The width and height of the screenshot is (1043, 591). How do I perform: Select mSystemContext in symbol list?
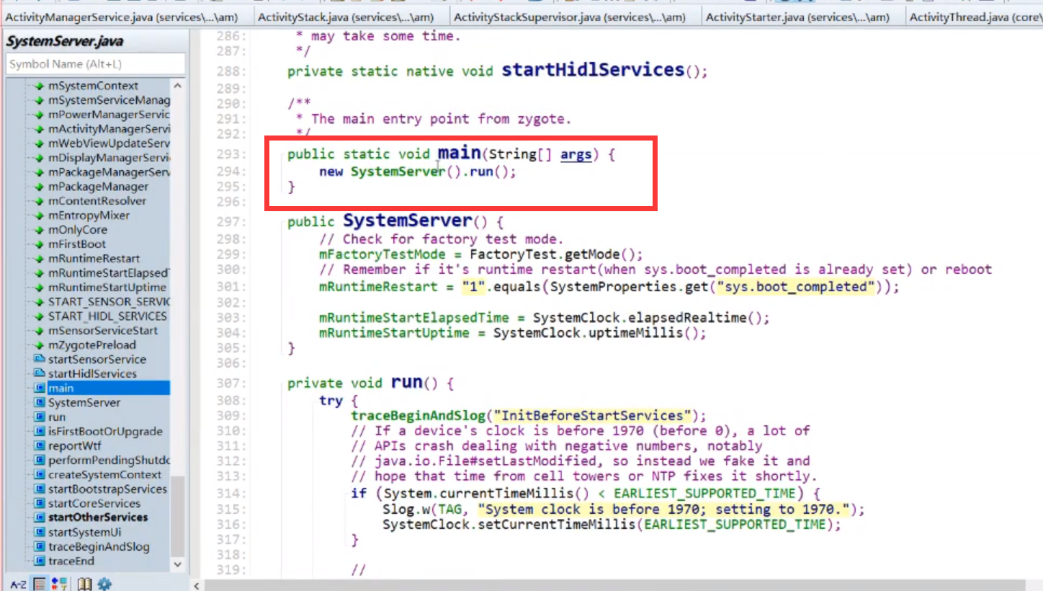tap(93, 86)
